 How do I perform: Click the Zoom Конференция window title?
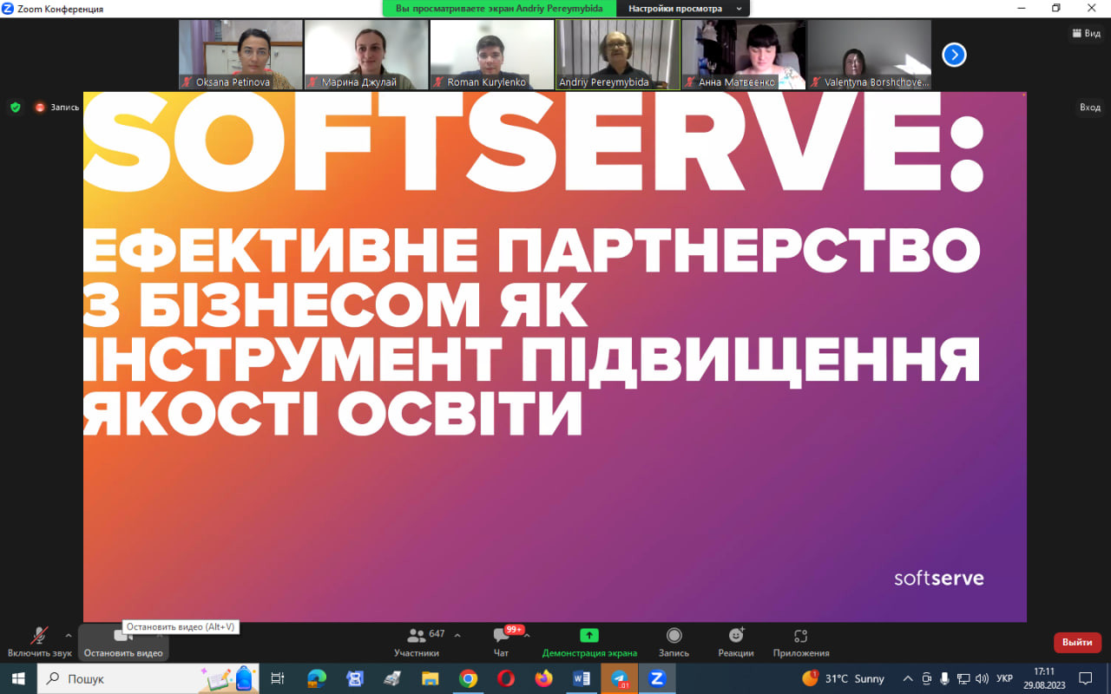pos(59,9)
